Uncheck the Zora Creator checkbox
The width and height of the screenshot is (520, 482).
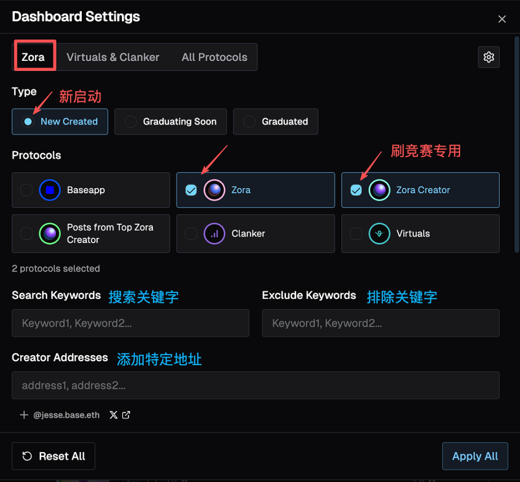pyautogui.click(x=356, y=191)
